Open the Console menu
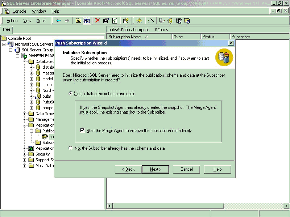 (x=19, y=11)
